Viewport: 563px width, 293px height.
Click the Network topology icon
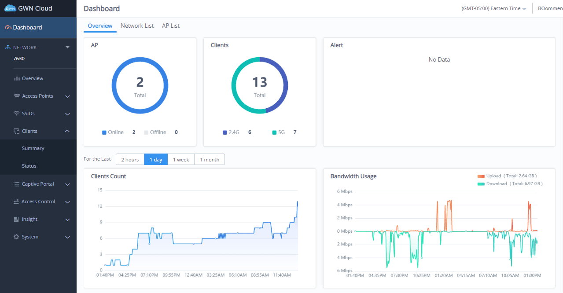[x=8, y=47]
